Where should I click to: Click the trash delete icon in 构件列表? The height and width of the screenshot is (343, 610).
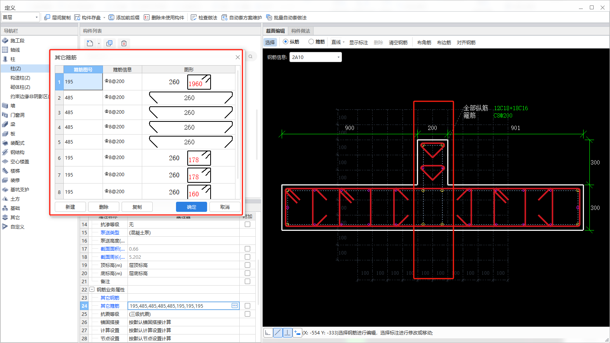[124, 43]
